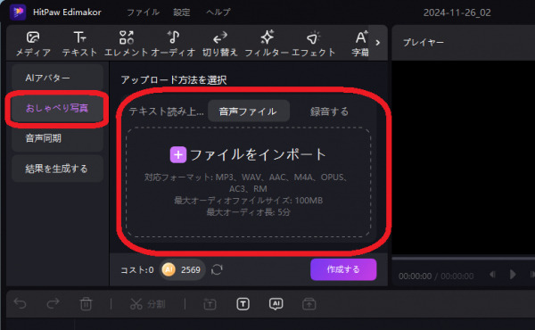Click the AI speech bubble icon
The height and width of the screenshot is (330, 535).
point(276,304)
